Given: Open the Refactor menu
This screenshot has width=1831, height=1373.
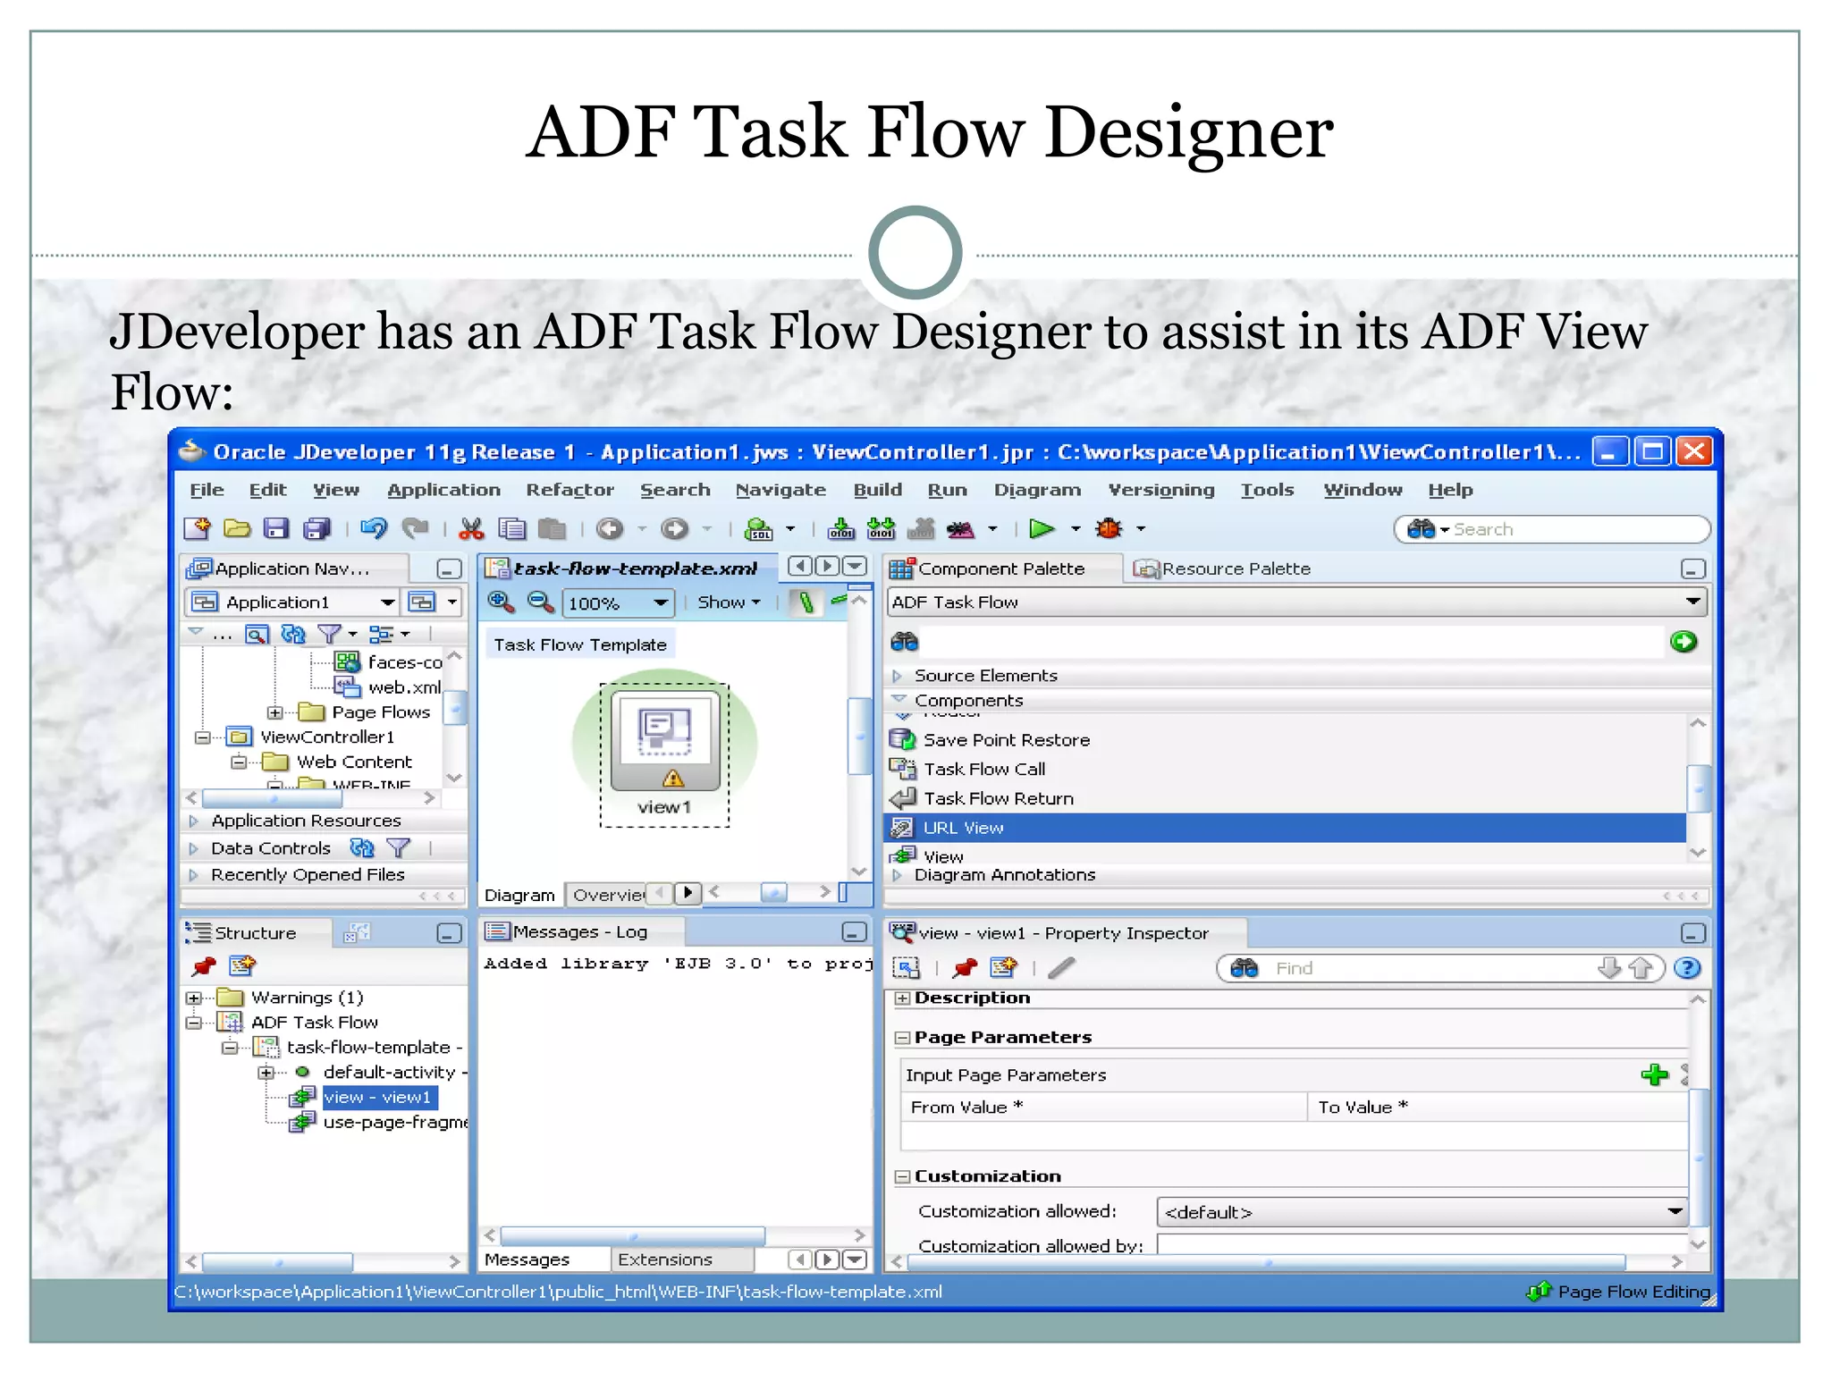Looking at the screenshot, I should (x=570, y=490).
